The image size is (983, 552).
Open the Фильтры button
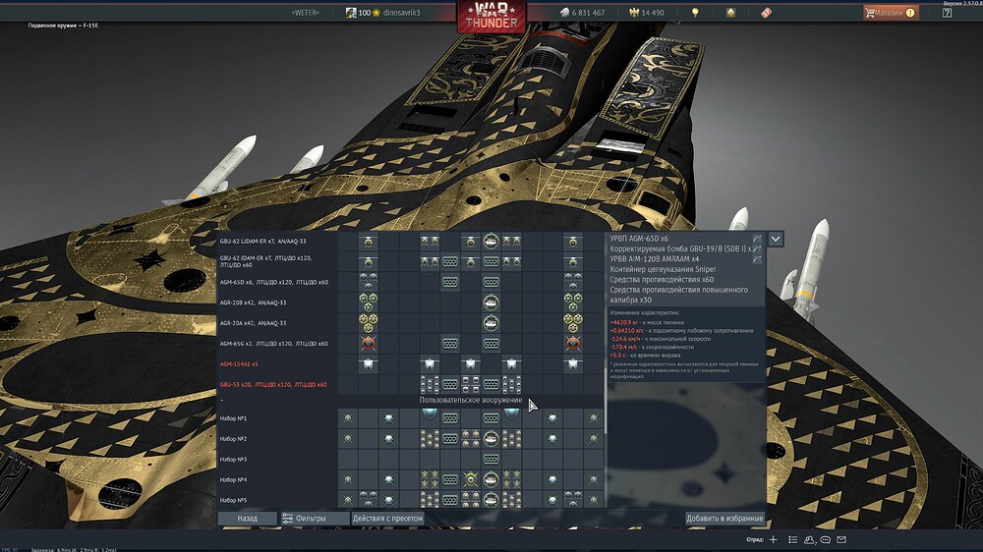pos(315,519)
